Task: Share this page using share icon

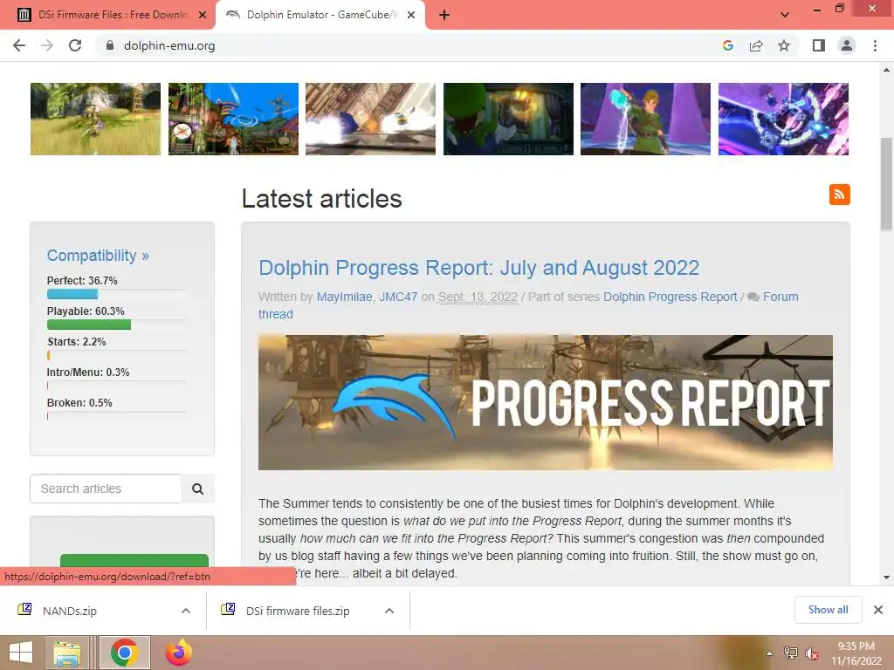Action: tap(756, 45)
